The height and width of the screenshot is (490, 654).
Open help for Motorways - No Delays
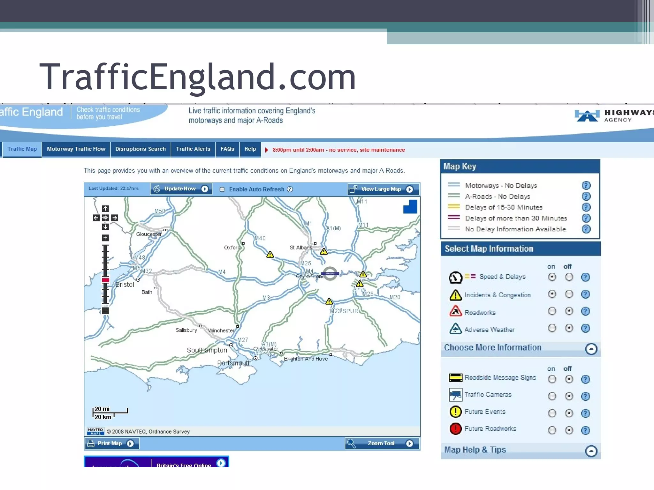(x=586, y=185)
